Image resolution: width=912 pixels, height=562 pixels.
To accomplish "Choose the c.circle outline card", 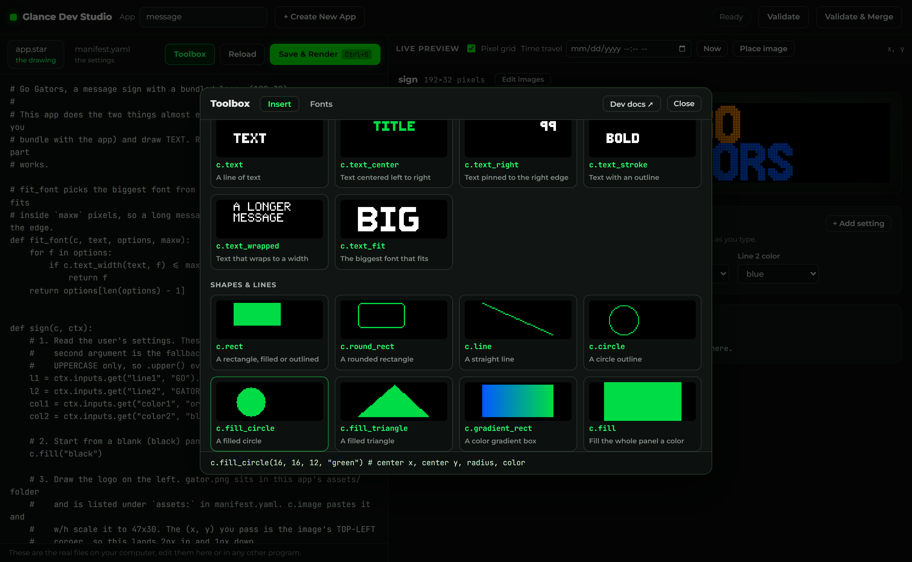I will pyautogui.click(x=642, y=332).
